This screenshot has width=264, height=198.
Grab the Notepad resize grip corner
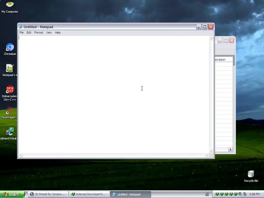click(x=212, y=156)
